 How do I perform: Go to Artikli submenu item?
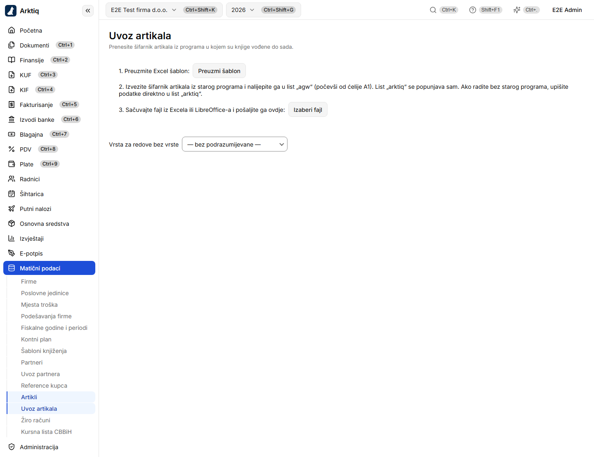[x=51, y=397]
